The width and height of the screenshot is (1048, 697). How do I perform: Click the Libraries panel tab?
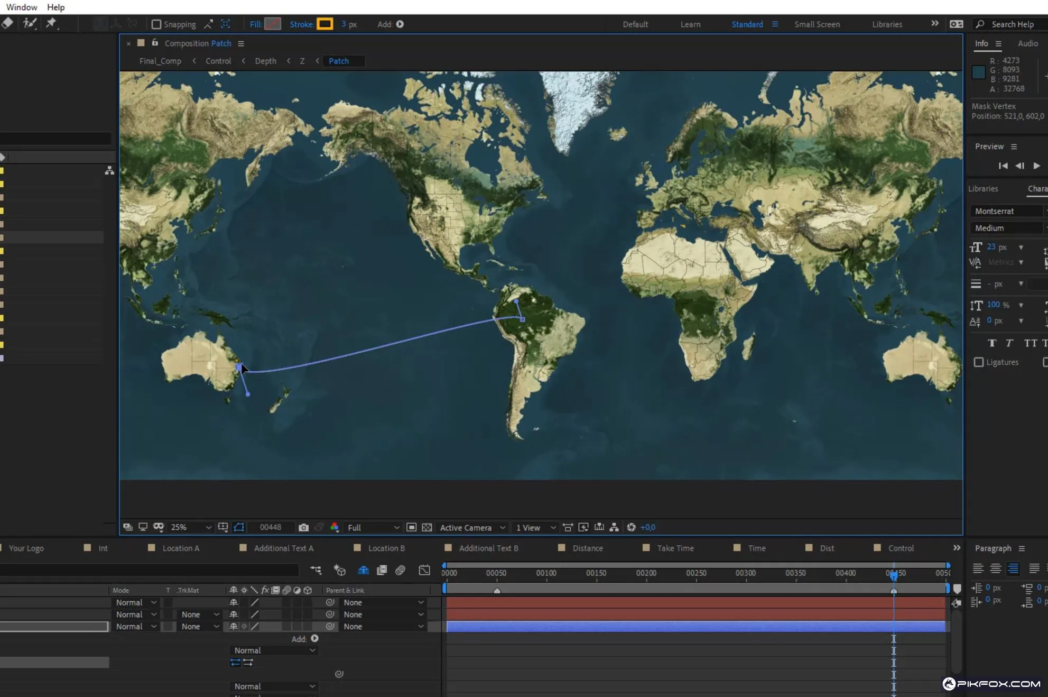point(984,188)
